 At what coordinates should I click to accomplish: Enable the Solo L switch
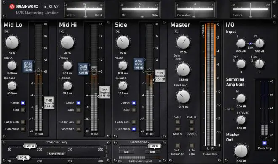[x=177, y=122]
